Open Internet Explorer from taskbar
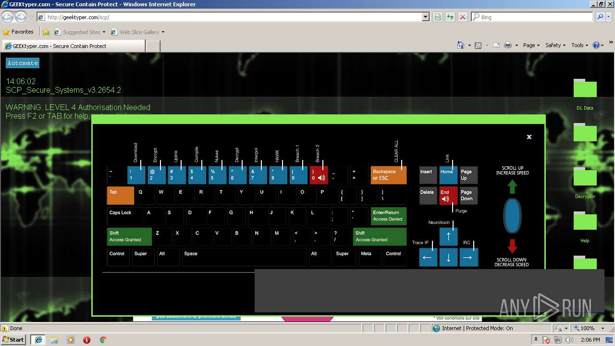The height and width of the screenshot is (346, 615). click(38, 339)
